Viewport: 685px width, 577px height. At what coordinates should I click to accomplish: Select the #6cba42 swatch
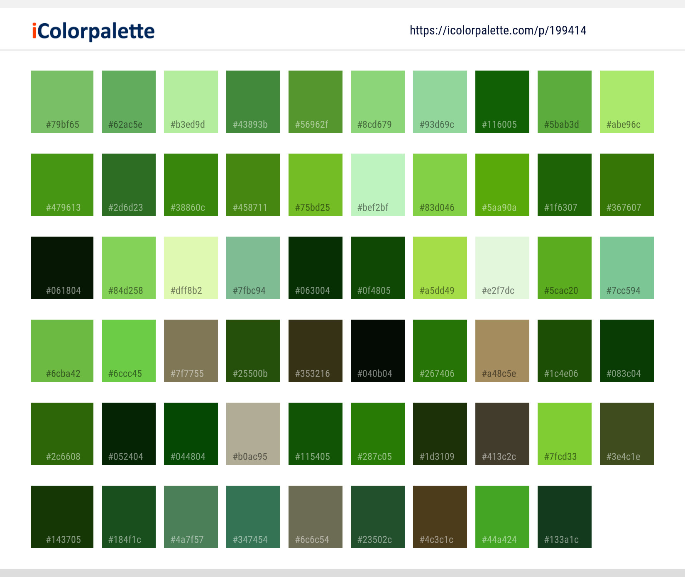(62, 351)
